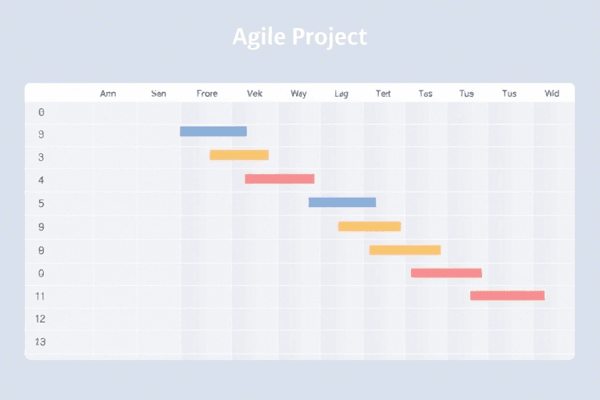Select the Tert column header
Screen dimensions: 600x400
click(x=383, y=94)
